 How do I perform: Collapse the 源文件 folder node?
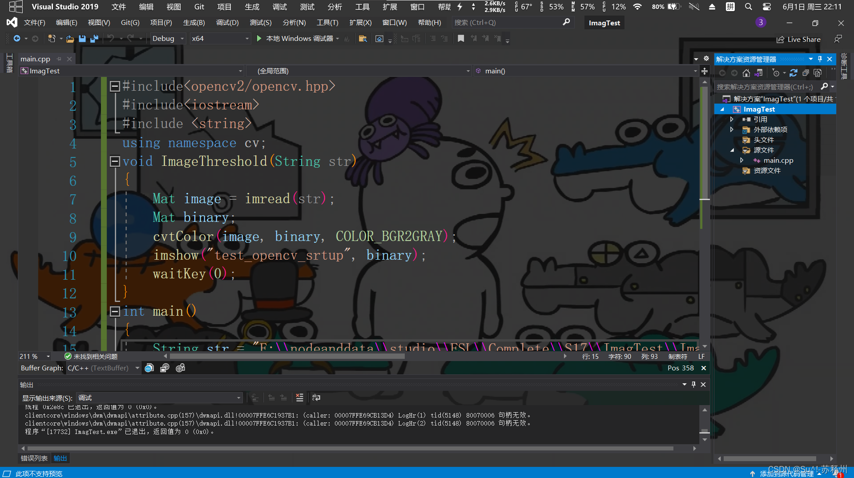(x=732, y=150)
